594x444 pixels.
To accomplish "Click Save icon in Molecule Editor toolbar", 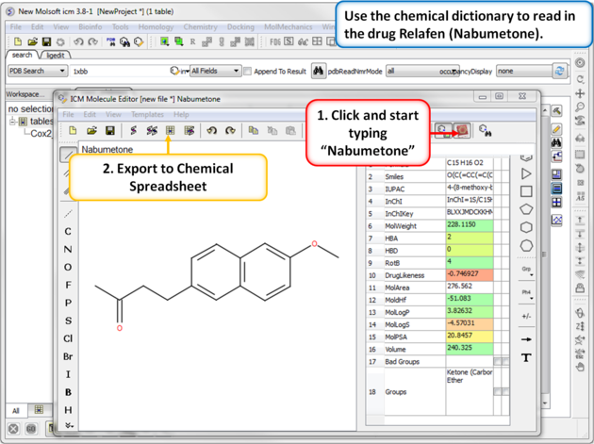I will tap(110, 131).
